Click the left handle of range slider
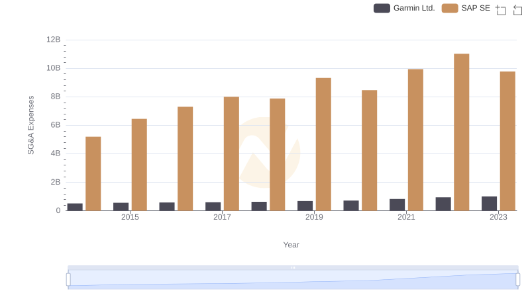This screenshot has width=530, height=305. click(68, 280)
